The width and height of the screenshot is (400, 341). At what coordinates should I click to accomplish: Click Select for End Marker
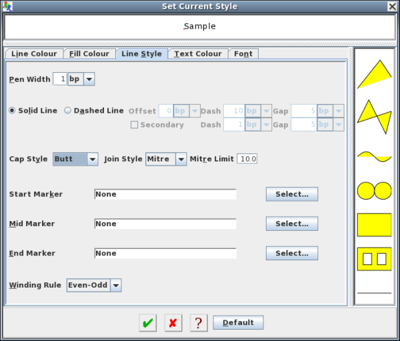click(x=292, y=253)
